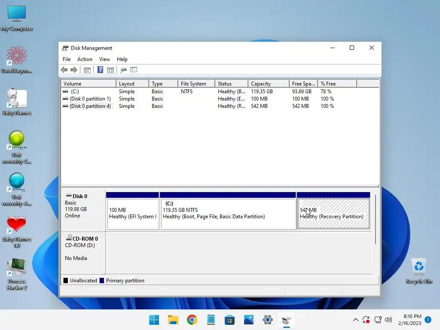Select the Visit www.My-A... blue ball icon
Viewport: 440px width, 330px height.
(17, 189)
